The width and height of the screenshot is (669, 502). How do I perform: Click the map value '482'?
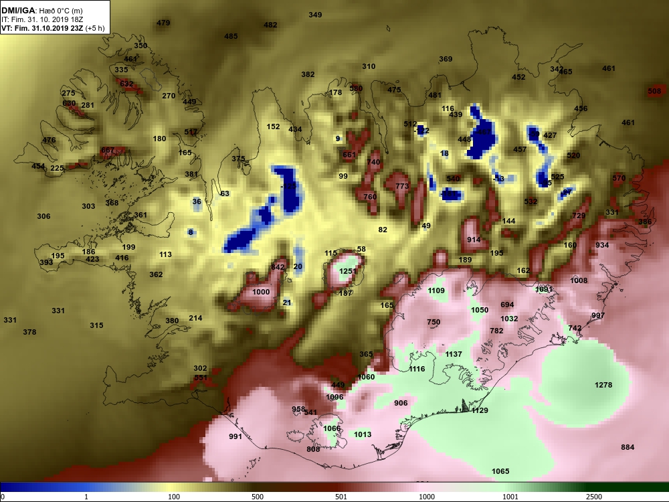[x=270, y=25]
